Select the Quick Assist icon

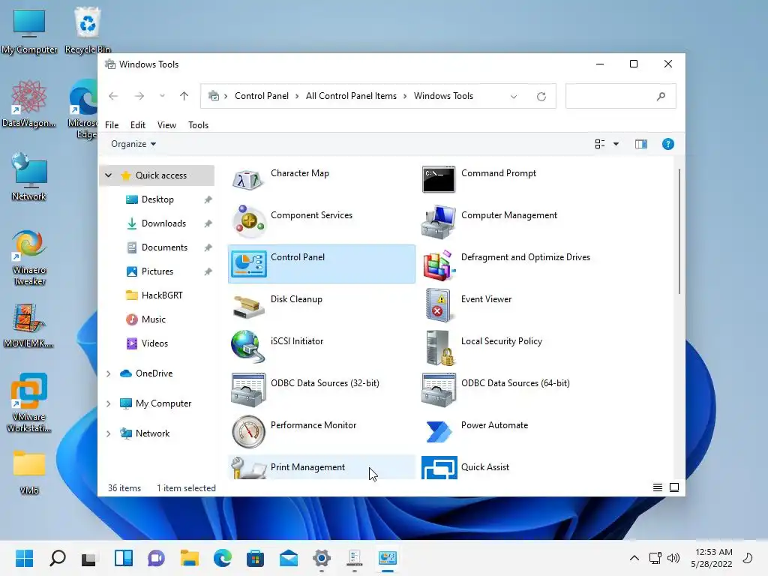439,468
